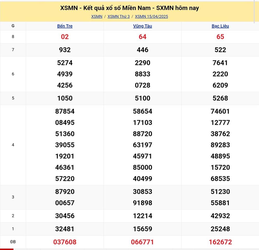Click the XSMN Thứ 3 breadcrumb link
The image size is (259, 250).
click(x=119, y=17)
